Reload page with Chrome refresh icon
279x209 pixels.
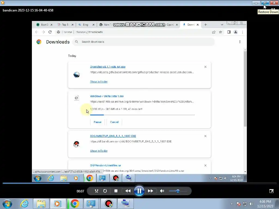[x=50, y=32]
